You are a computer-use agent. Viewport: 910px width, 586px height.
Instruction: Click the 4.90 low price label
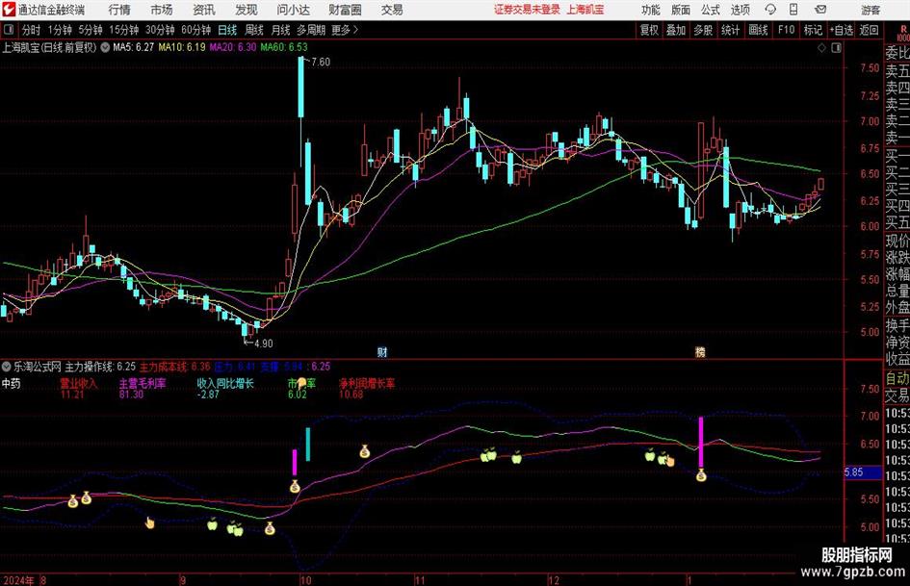point(263,344)
